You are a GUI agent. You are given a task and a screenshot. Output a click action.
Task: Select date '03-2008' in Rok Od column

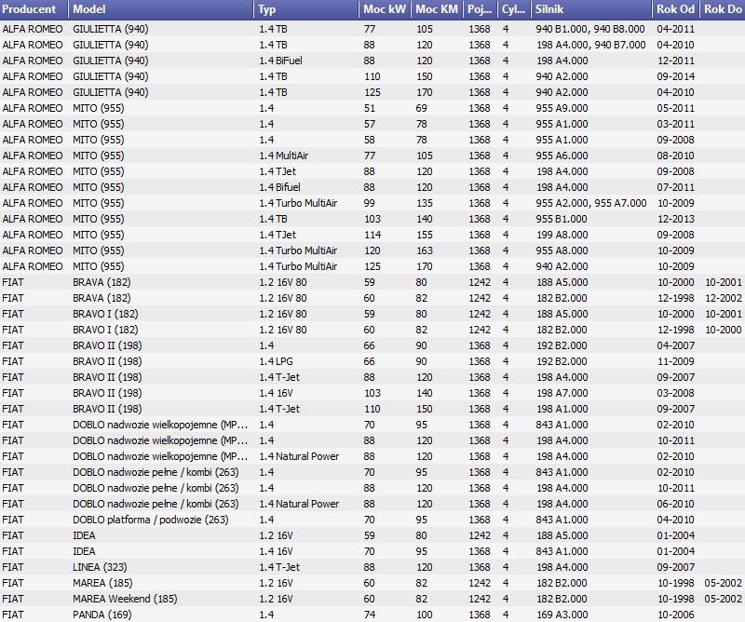676,394
